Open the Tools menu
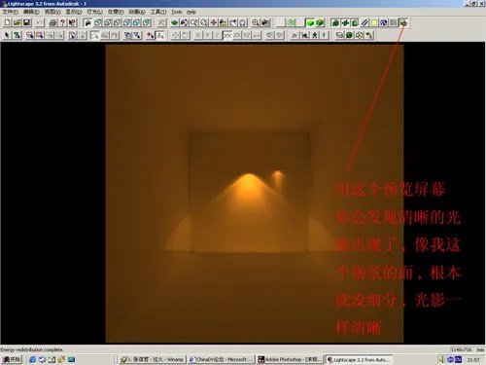This screenshot has width=486, height=365. (177, 12)
